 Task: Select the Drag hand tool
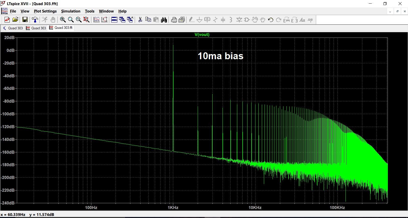263,20
